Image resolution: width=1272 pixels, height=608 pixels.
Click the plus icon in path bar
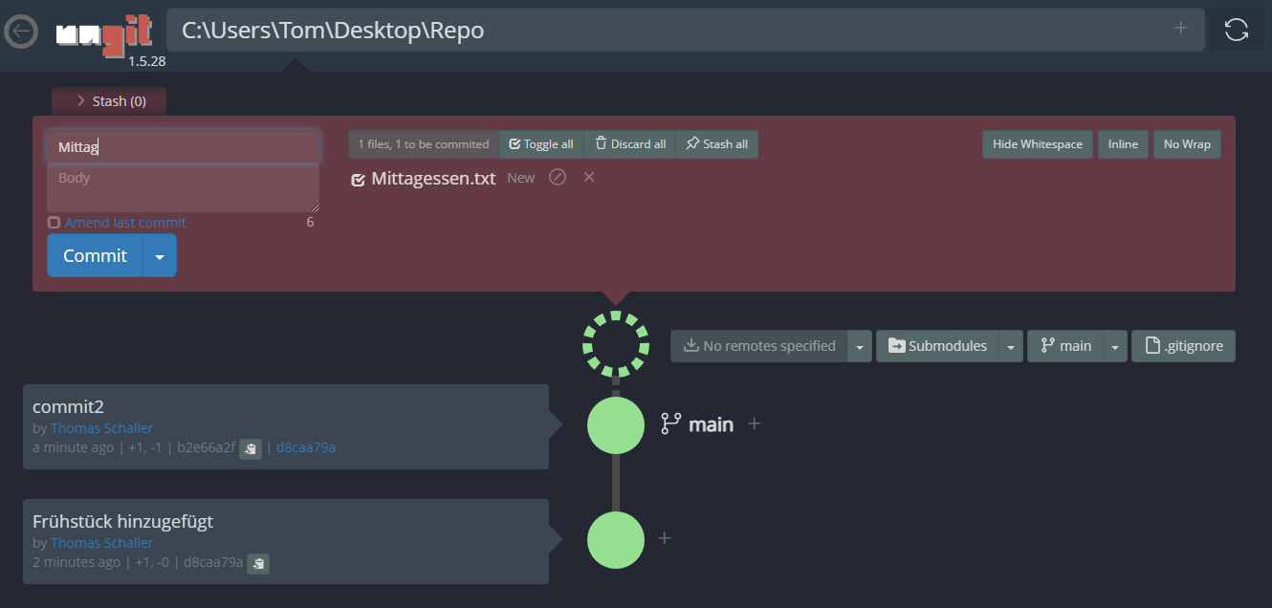[x=1180, y=28]
